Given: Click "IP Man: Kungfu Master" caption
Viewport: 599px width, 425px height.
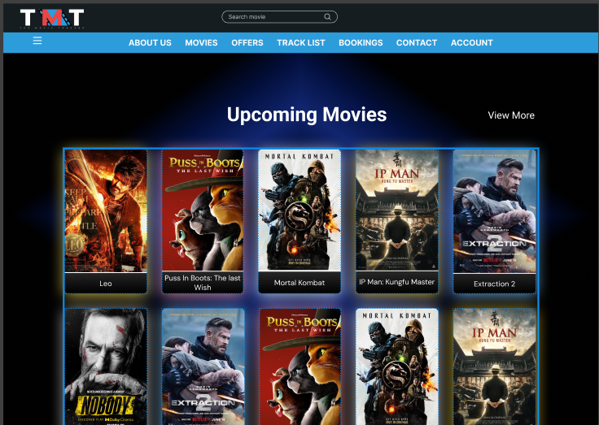Looking at the screenshot, I should [x=397, y=282].
